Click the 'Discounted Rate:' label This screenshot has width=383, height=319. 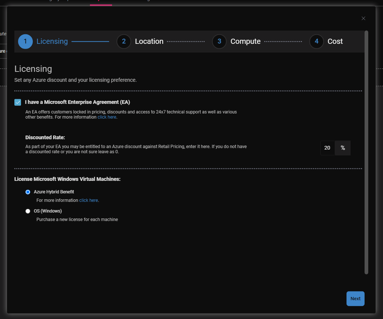(x=45, y=138)
